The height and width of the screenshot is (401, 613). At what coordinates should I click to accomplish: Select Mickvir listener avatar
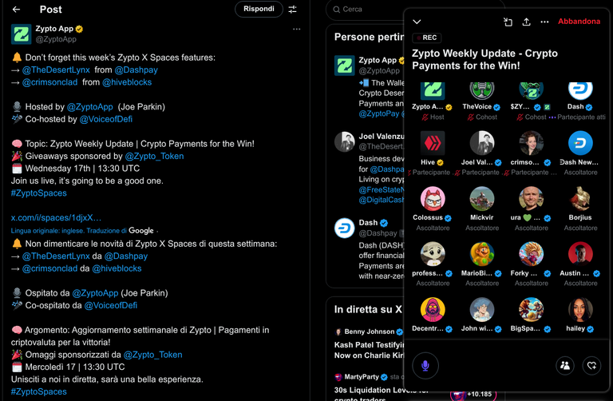481,198
